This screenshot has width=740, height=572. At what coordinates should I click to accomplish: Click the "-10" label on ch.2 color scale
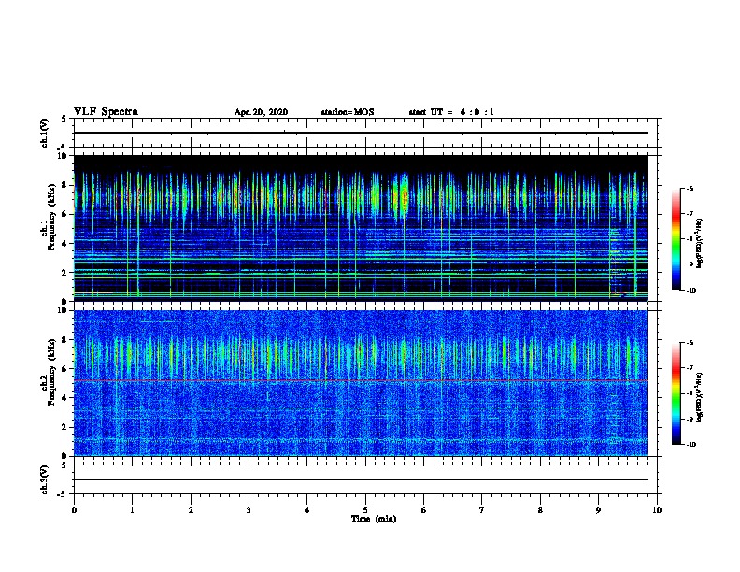click(x=690, y=445)
